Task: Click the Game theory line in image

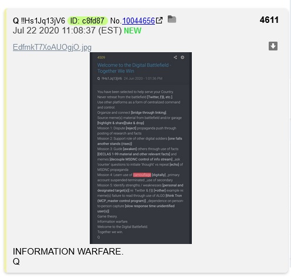Action: pyautogui.click(x=107, y=216)
